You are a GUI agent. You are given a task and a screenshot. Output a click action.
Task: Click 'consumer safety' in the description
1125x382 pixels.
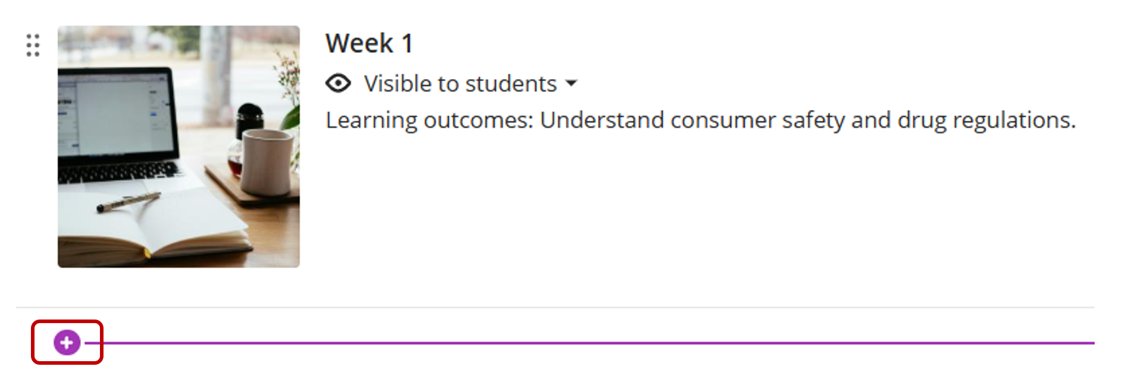click(757, 120)
